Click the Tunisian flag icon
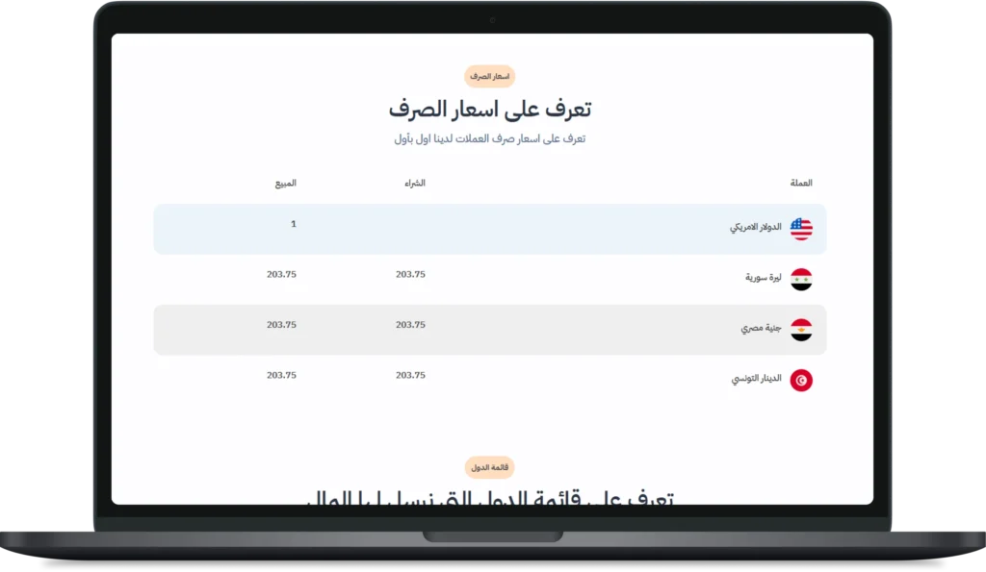Viewport: 986px width, 572px height. pyautogui.click(x=801, y=381)
